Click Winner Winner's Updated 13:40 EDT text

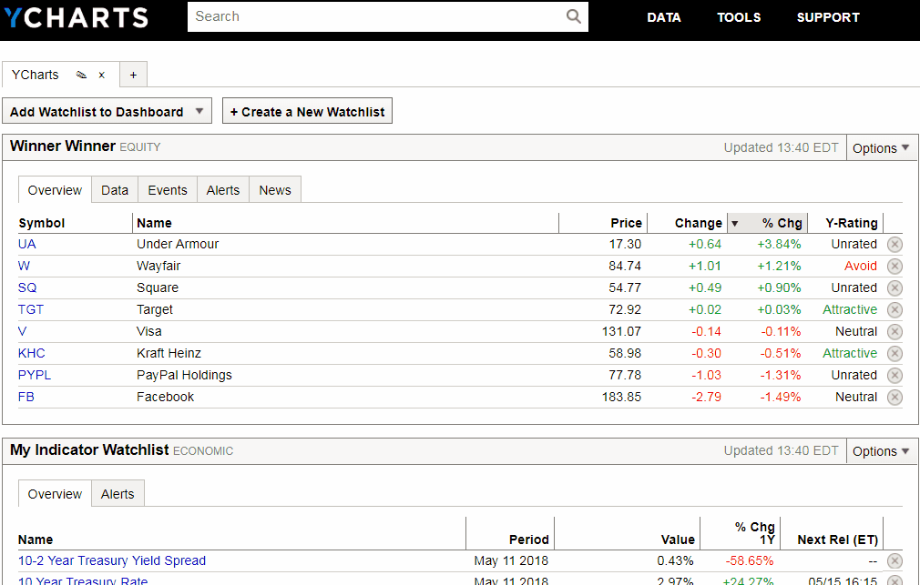click(781, 147)
